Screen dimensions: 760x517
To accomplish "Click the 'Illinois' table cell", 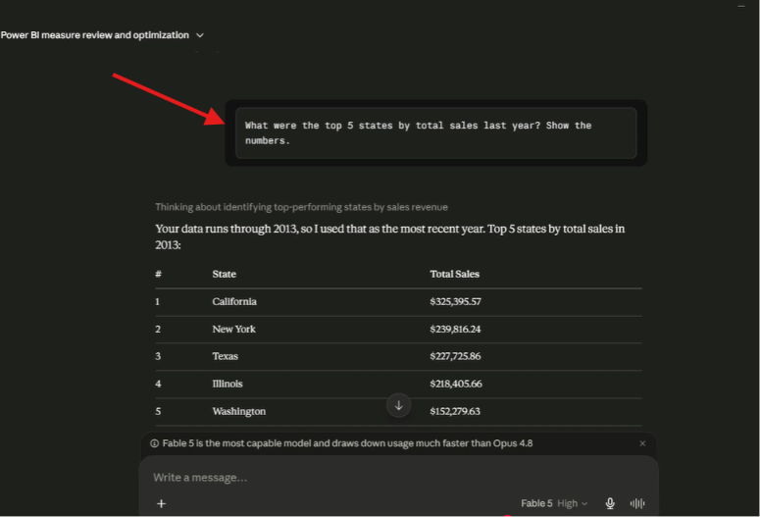I will click(227, 384).
